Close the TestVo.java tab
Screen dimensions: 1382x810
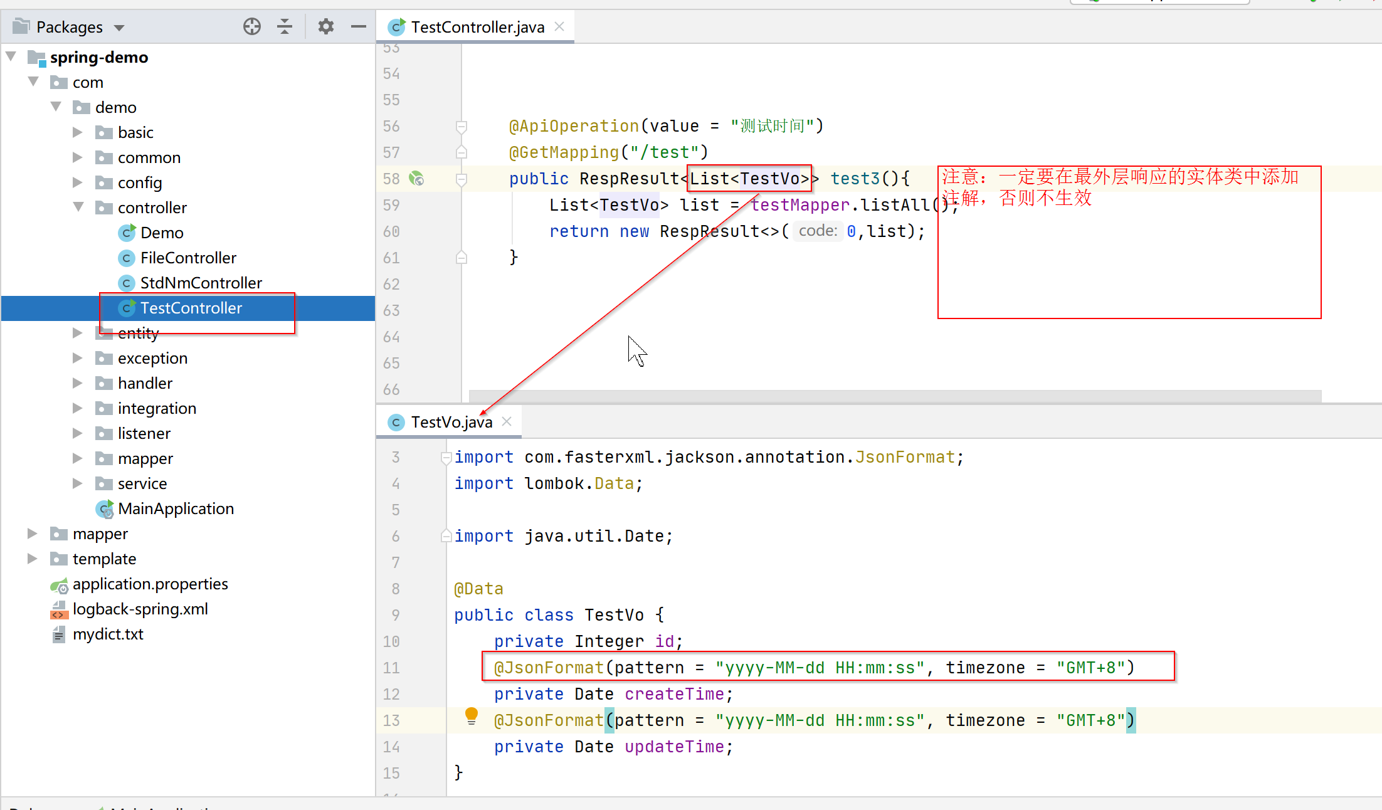click(507, 421)
